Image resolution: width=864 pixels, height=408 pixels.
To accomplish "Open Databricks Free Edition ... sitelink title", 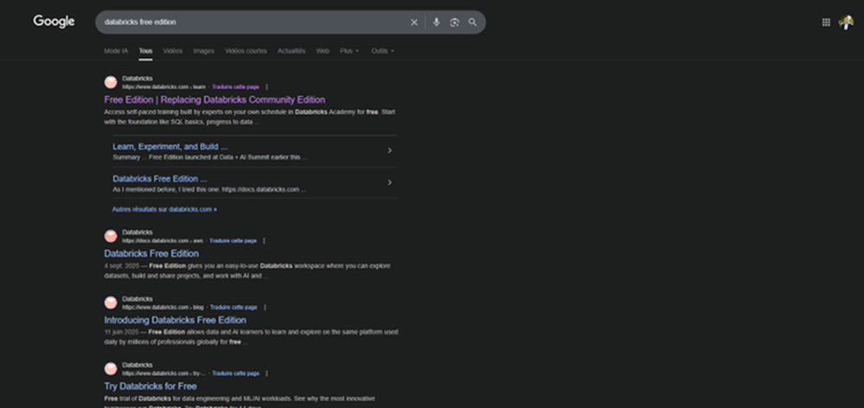I will click(160, 178).
